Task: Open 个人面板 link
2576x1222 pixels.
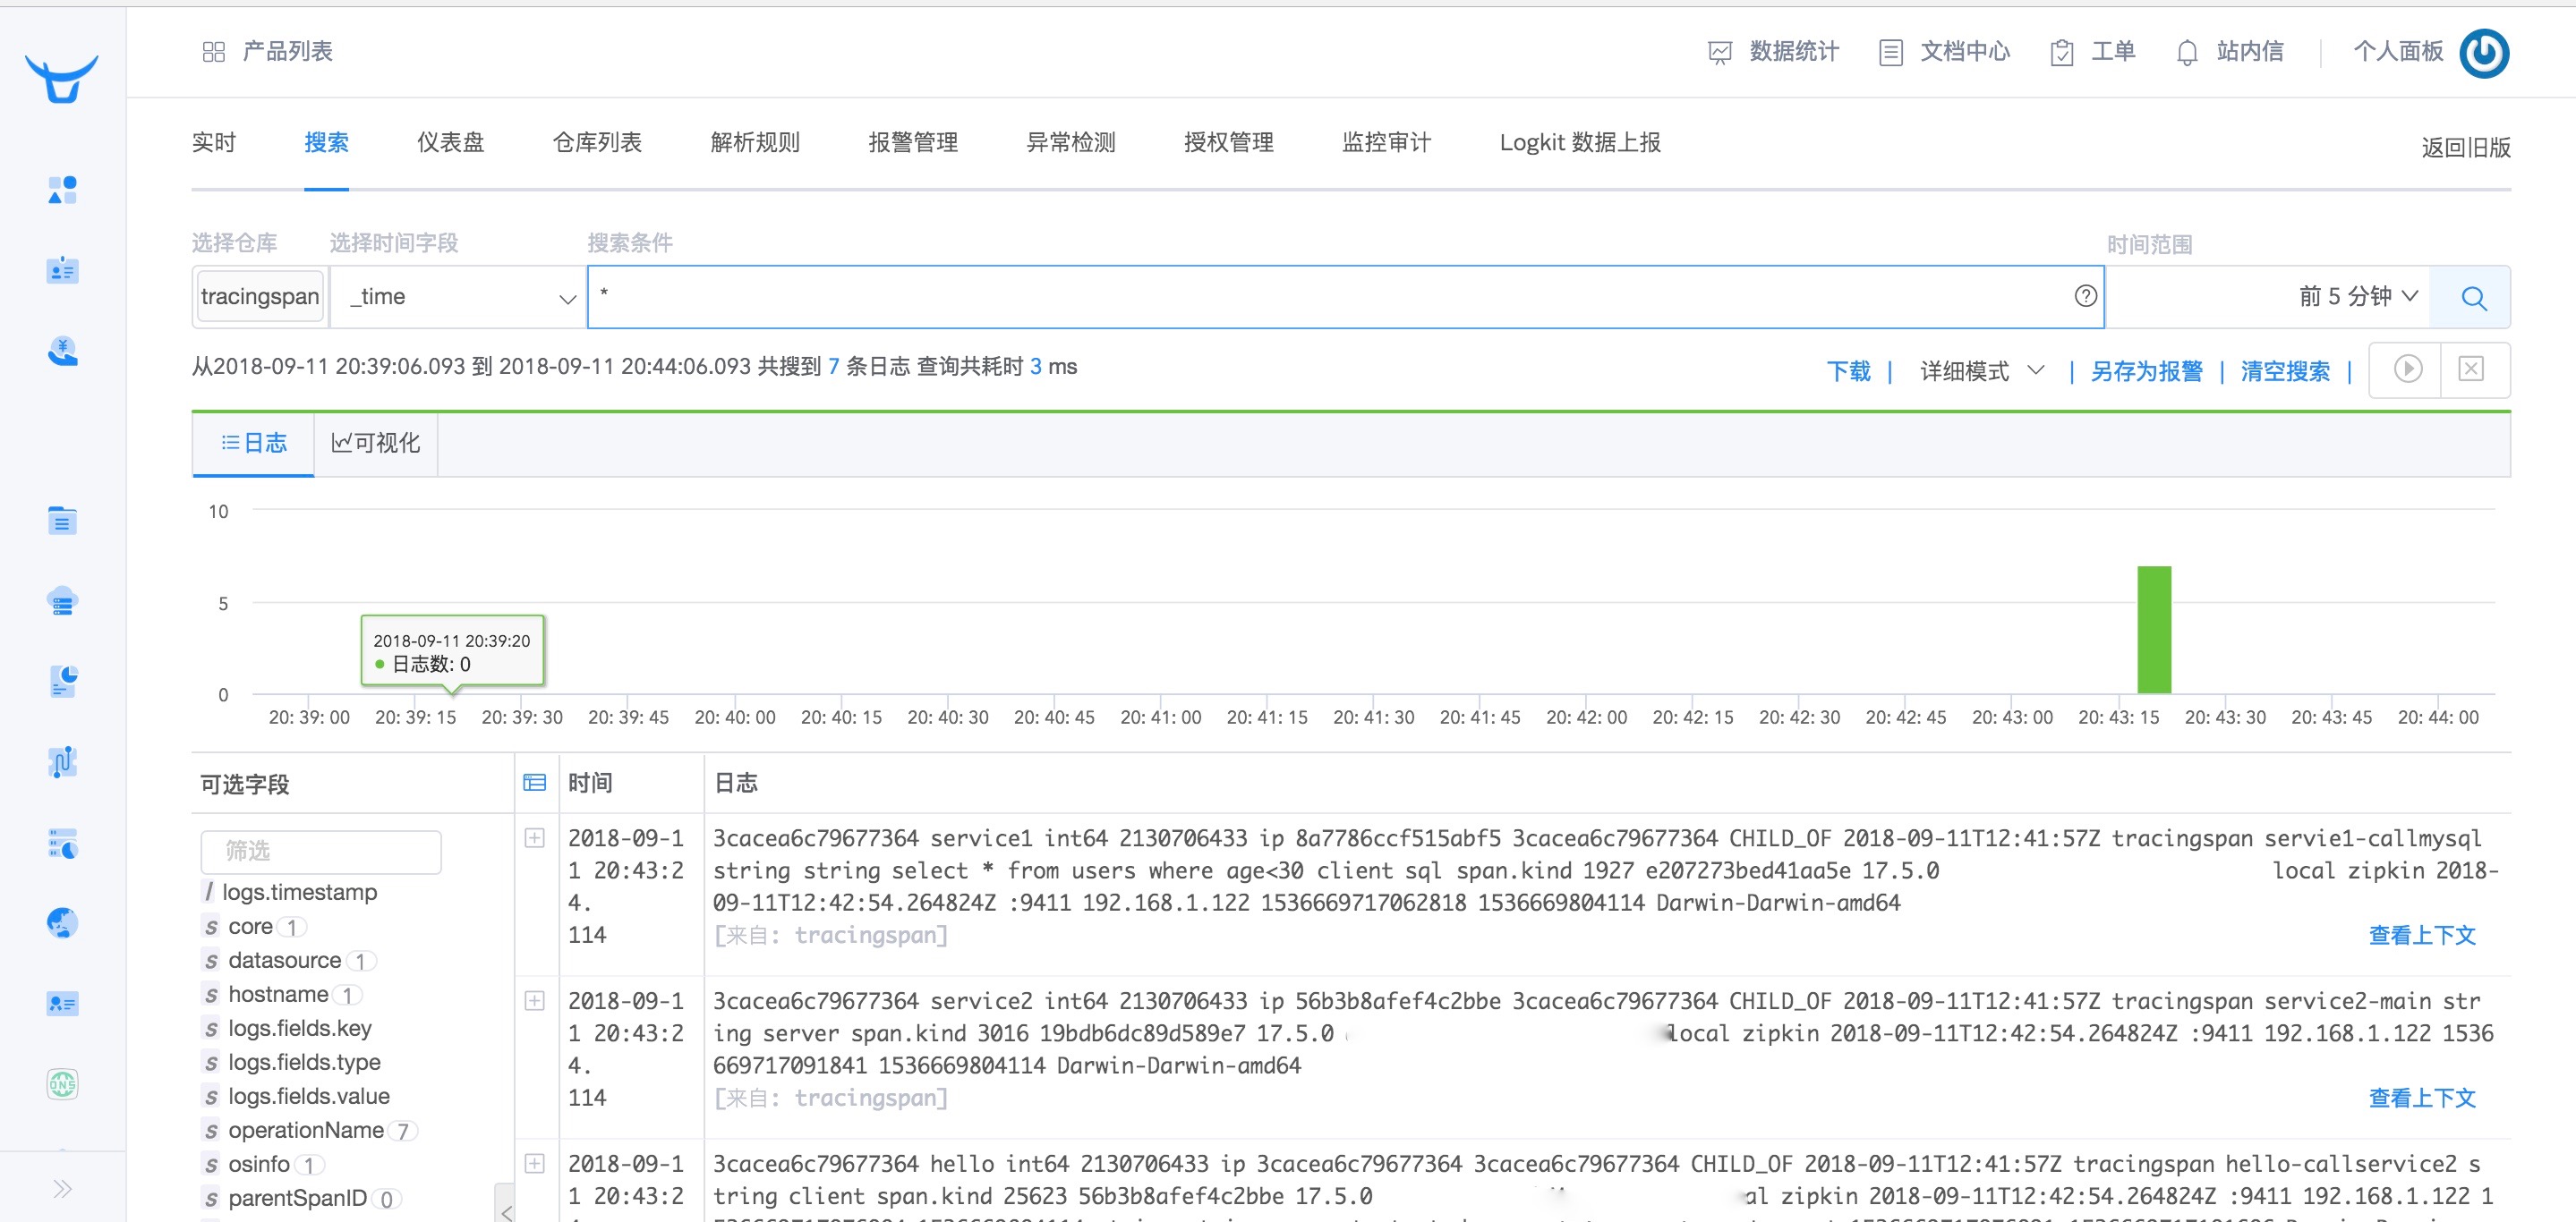Action: [2398, 52]
